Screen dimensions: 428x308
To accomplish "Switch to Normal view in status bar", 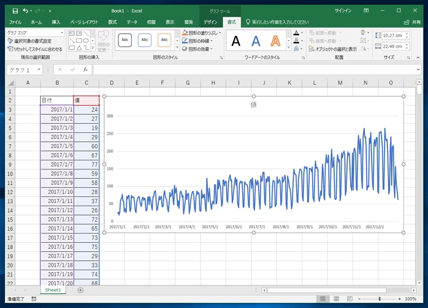I will [322, 299].
